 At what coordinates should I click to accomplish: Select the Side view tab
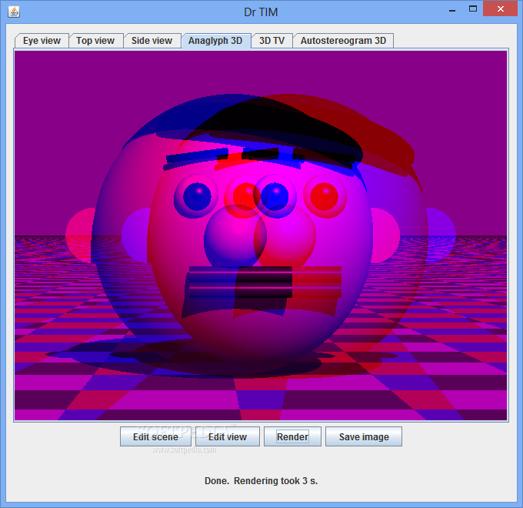click(x=152, y=41)
